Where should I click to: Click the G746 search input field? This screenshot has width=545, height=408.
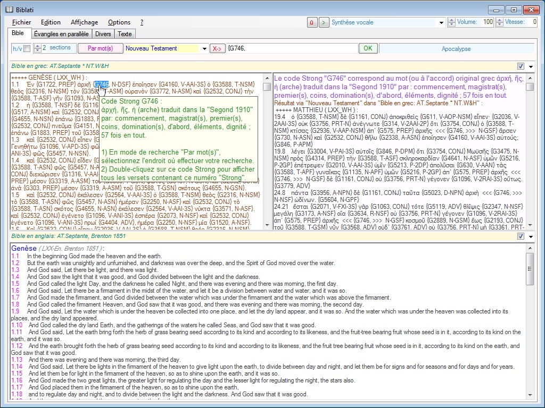292,48
